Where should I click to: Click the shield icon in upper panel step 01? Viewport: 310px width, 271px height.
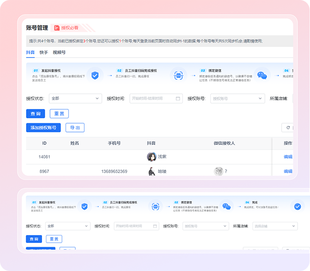click(95, 75)
